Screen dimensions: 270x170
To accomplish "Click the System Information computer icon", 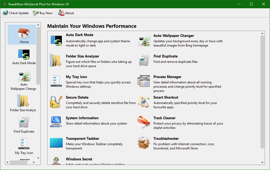I will (56, 122).
